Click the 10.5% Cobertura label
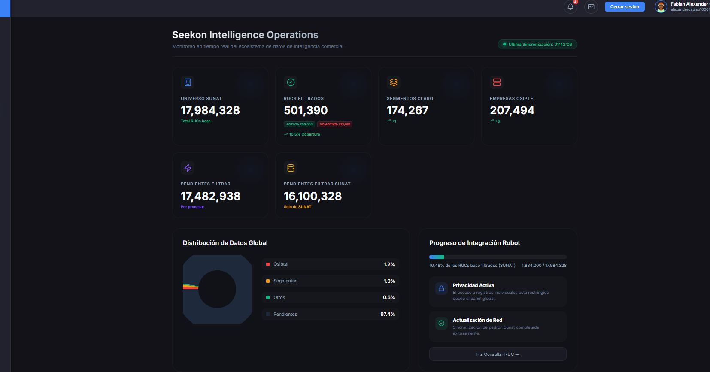710x372 pixels. [302, 134]
